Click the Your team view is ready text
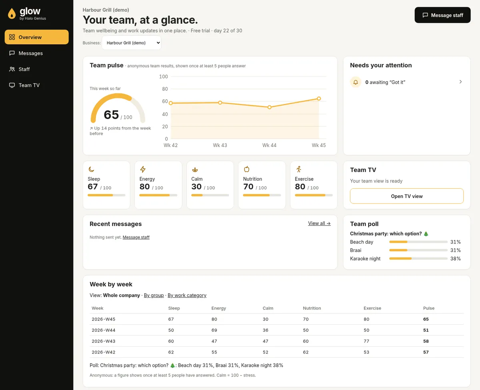Viewport: 480px width, 390px height. [x=376, y=181]
